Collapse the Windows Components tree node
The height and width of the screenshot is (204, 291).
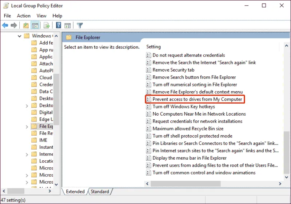point(19,36)
